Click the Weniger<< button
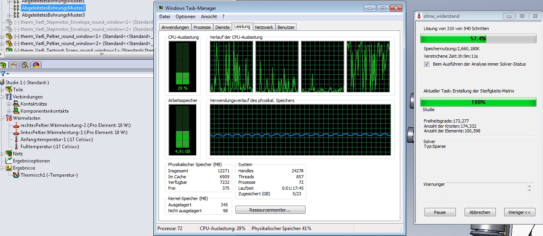Viewport: 543px width, 236px height. (x=520, y=212)
